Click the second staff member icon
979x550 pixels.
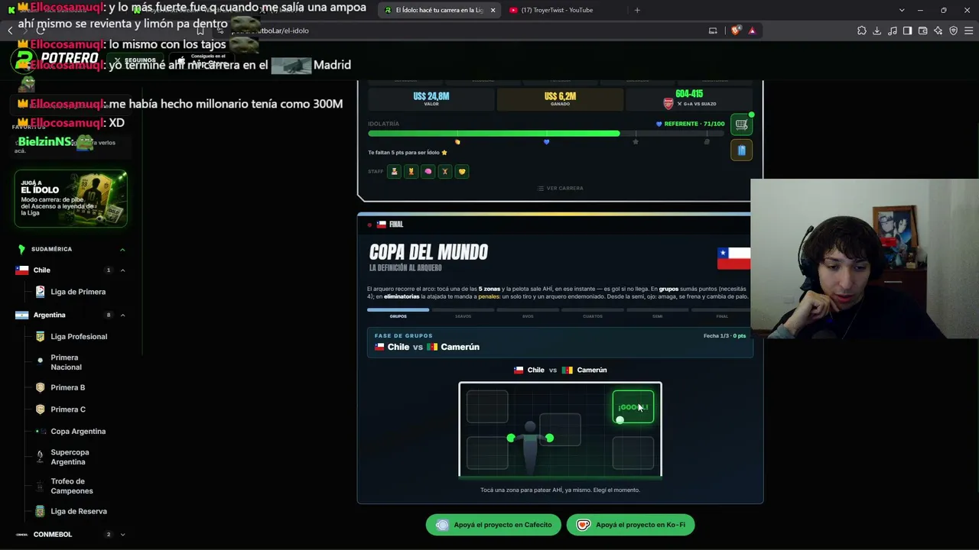[x=411, y=172]
